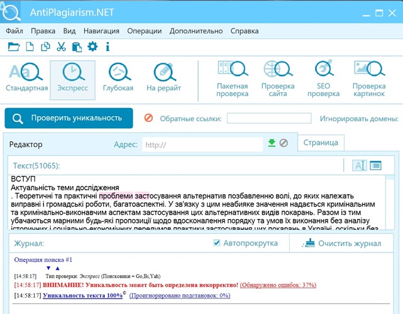Open Проверка сайта tool
This screenshot has height=314, width=403.
pyautogui.click(x=278, y=79)
